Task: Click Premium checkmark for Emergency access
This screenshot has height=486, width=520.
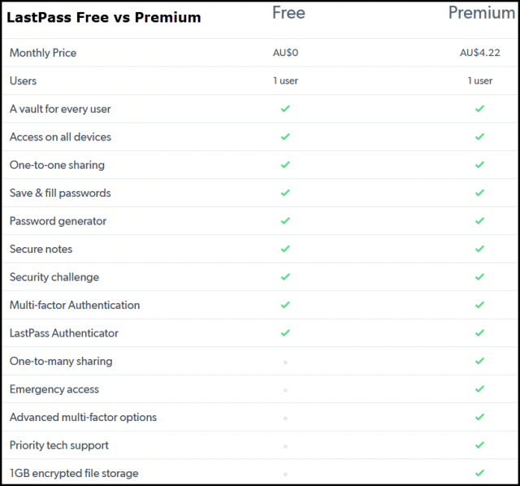Action: 479,388
